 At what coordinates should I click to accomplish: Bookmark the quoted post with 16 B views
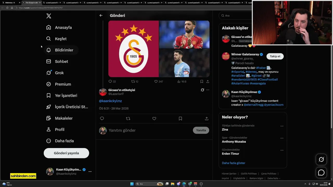point(202,81)
